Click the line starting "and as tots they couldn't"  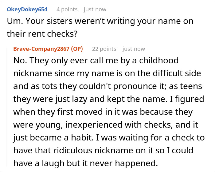pos(107,86)
